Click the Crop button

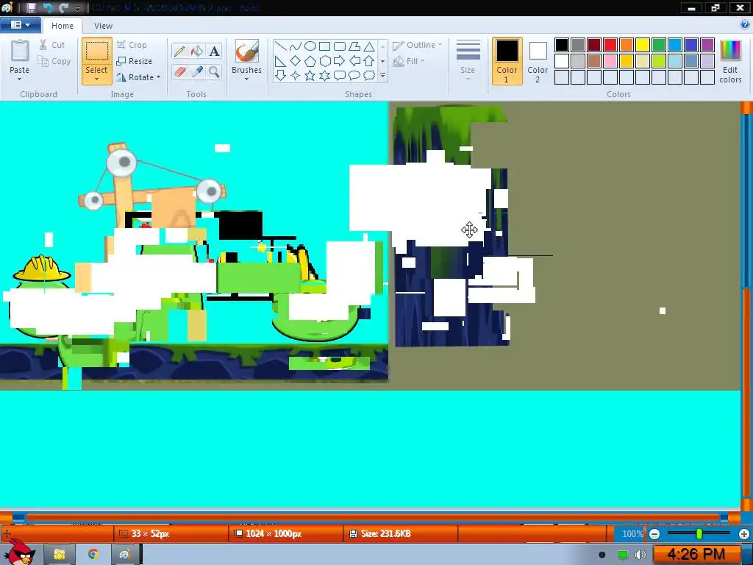tap(132, 45)
